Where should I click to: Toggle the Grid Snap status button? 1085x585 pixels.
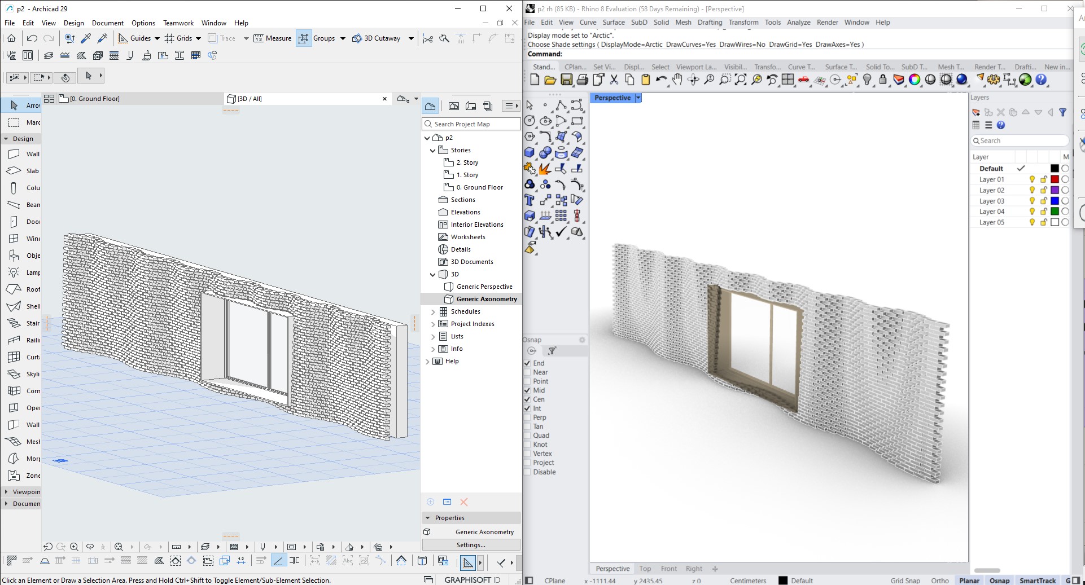[x=905, y=580]
